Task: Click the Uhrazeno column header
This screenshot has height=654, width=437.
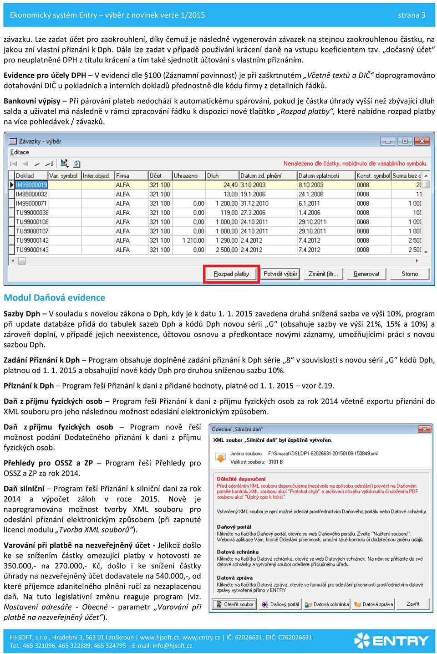Action: [188, 175]
